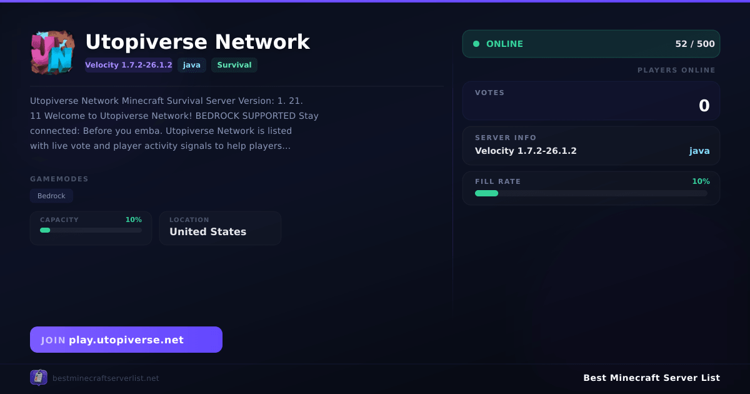Screen dimensions: 750x394
Task: Click the SERVER INFO label
Action: (506, 138)
